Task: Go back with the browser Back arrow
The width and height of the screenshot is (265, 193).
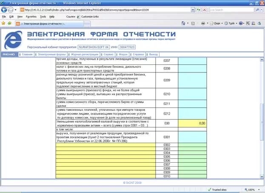Action: pyautogui.click(x=4, y=10)
